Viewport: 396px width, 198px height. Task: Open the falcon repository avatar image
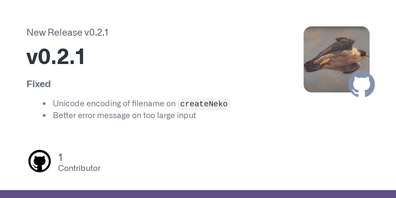(337, 59)
